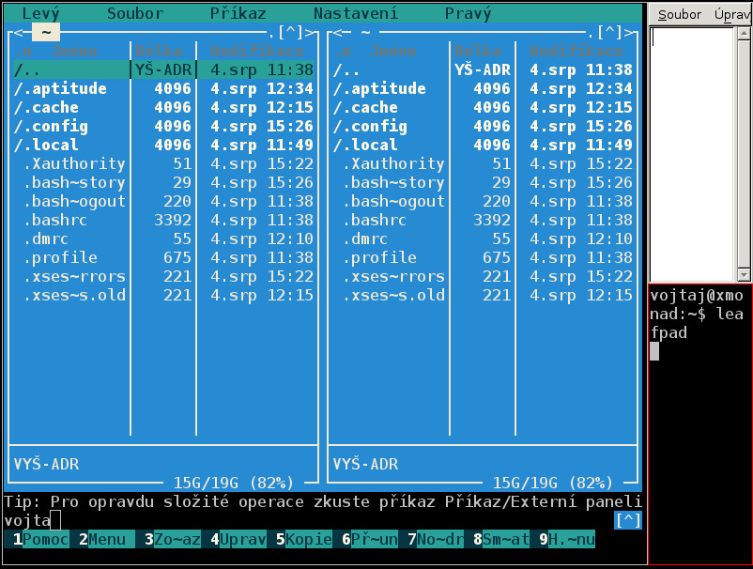Viewport: 753px width, 569px height.
Task: Open left panel [^] history list
Action: (x=291, y=33)
